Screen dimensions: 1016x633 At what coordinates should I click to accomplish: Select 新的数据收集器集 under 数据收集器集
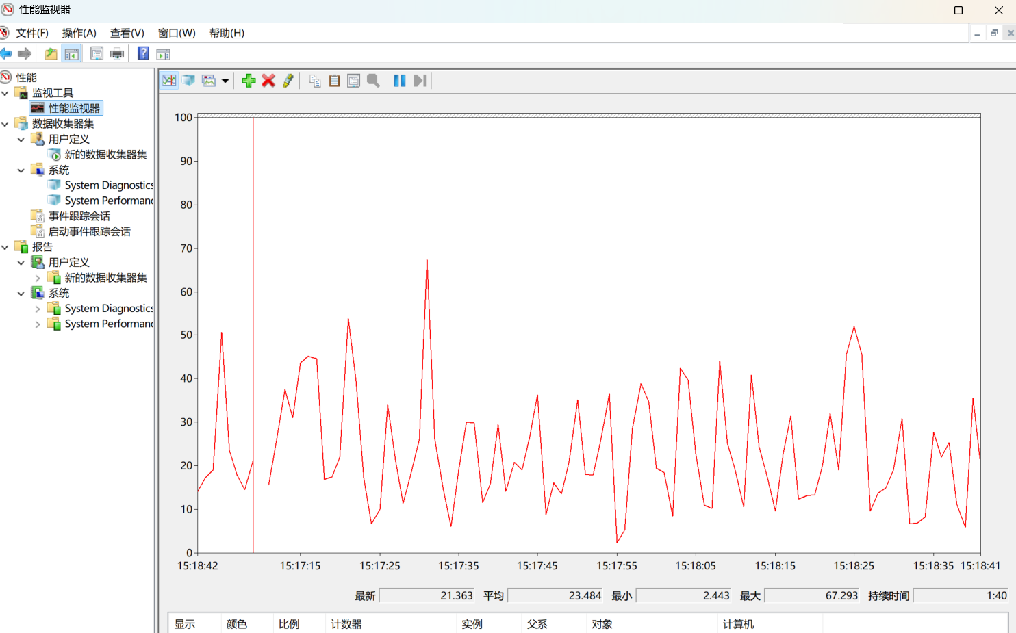click(x=105, y=155)
